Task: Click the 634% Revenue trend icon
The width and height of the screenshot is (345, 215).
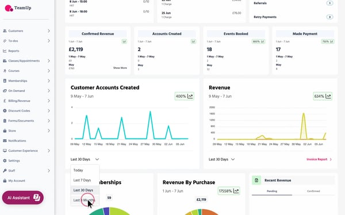Action: pyautogui.click(x=328, y=96)
